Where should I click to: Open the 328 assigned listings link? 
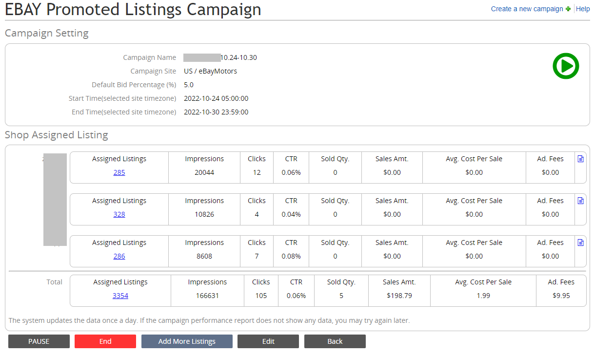tap(119, 214)
